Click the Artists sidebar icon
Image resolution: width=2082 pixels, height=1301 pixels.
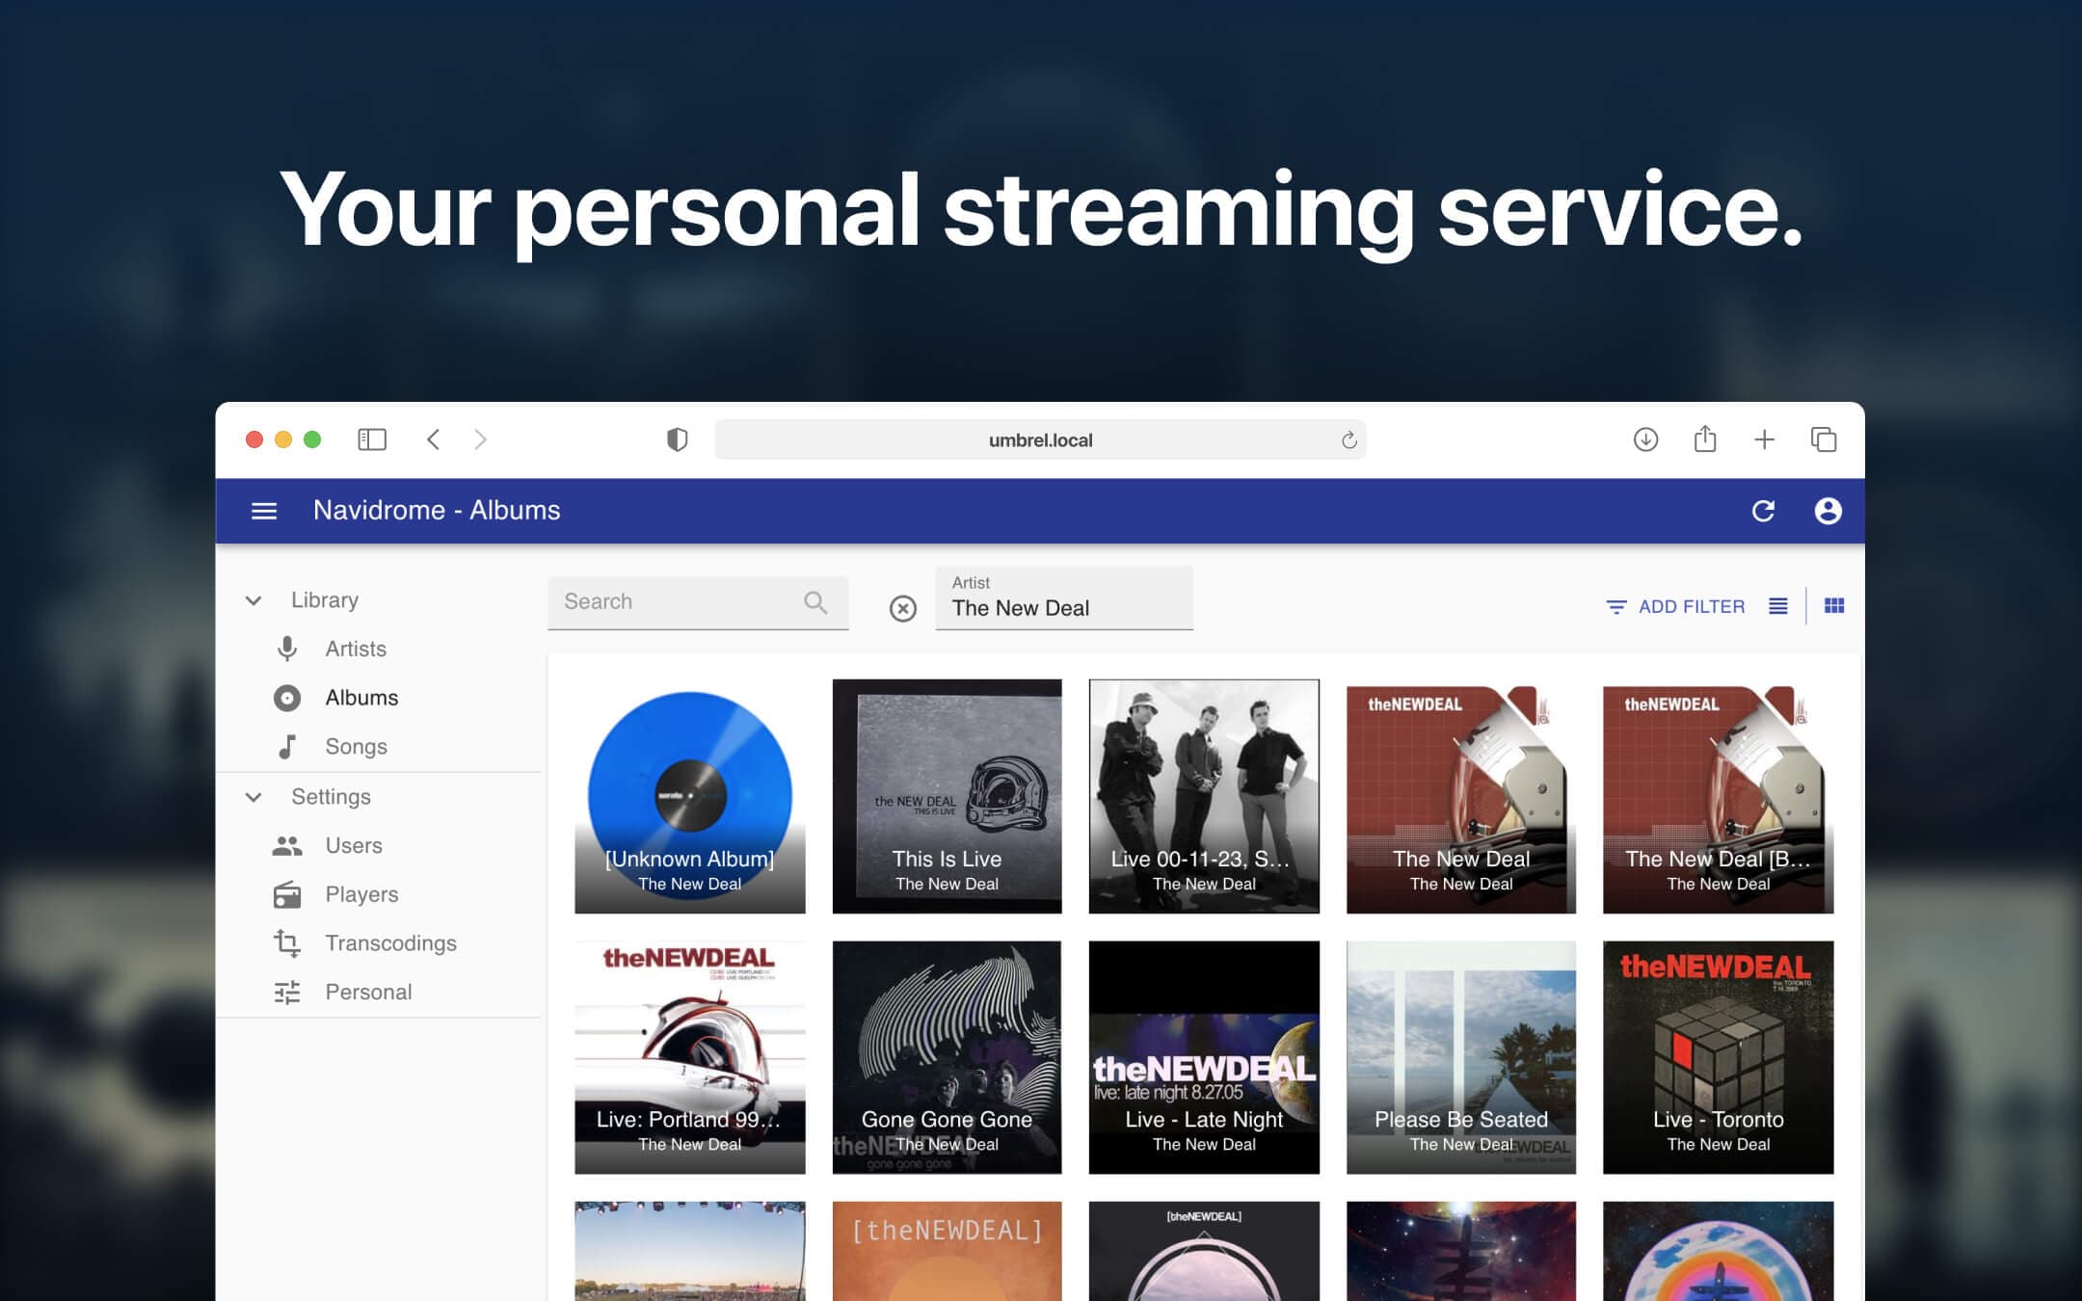[x=288, y=649]
